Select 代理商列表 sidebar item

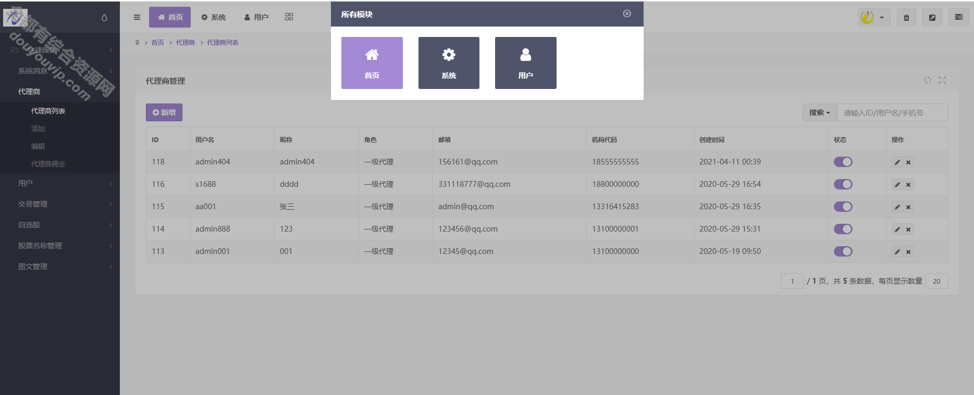48,111
